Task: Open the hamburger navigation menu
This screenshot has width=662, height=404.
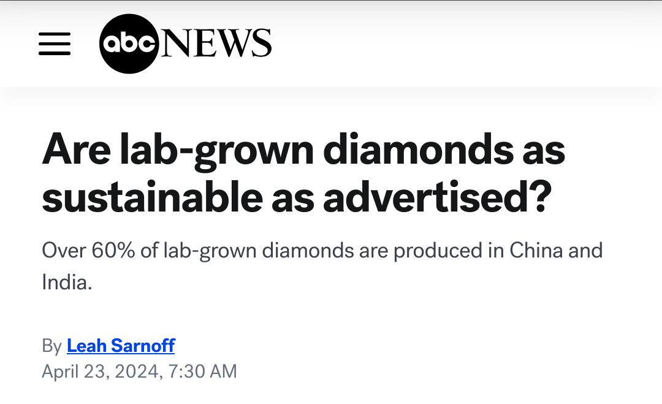Action: coord(55,44)
